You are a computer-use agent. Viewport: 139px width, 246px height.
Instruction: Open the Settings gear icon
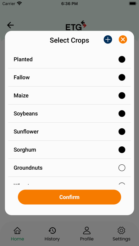pos(121,230)
